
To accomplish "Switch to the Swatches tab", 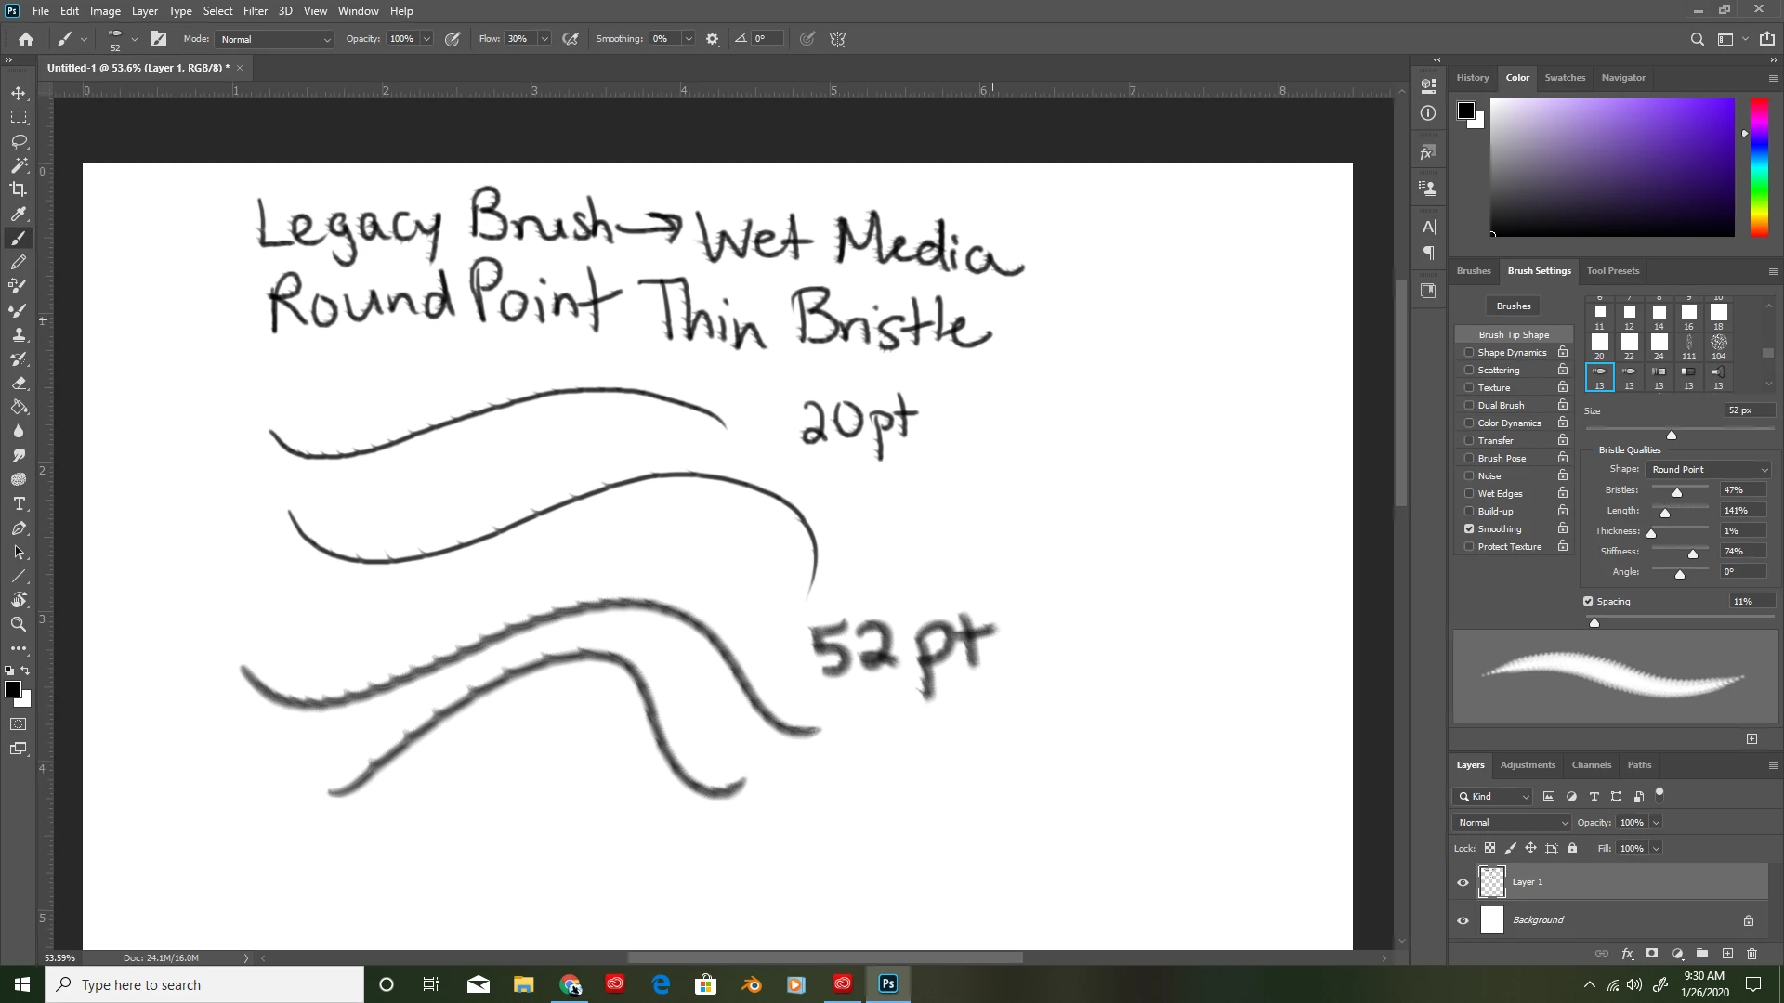I will pos(1565,78).
